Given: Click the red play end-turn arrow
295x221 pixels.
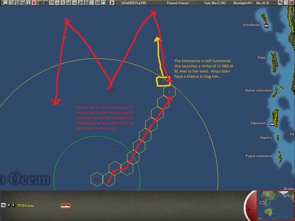Looking at the screenshot, I should 112,3.
